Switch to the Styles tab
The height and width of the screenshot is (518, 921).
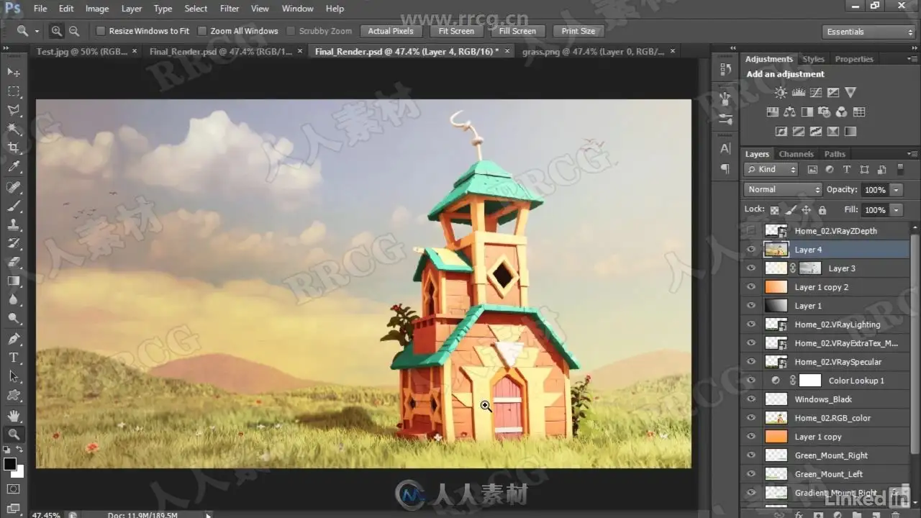[x=813, y=59]
